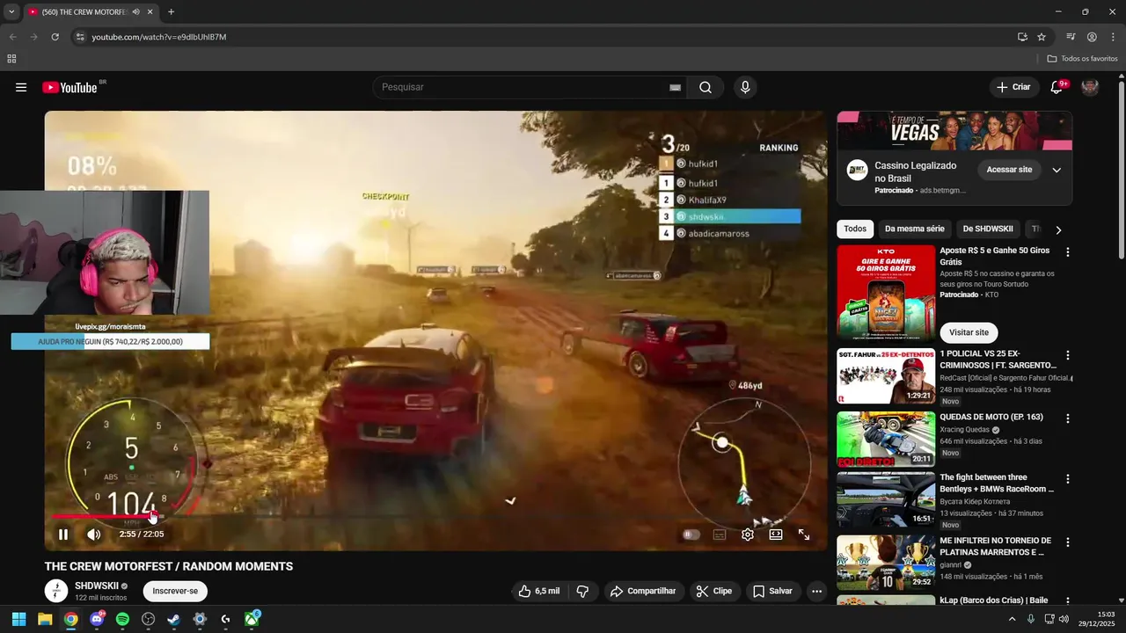Open the media controls icon
This screenshot has height=633, width=1126.
point(1071,37)
